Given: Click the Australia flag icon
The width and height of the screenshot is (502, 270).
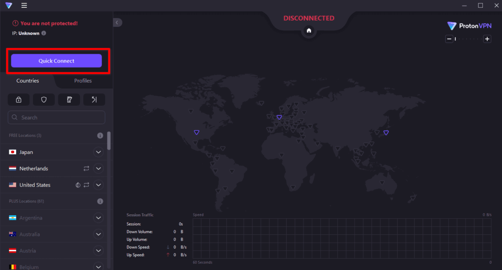Looking at the screenshot, I should coord(12,234).
